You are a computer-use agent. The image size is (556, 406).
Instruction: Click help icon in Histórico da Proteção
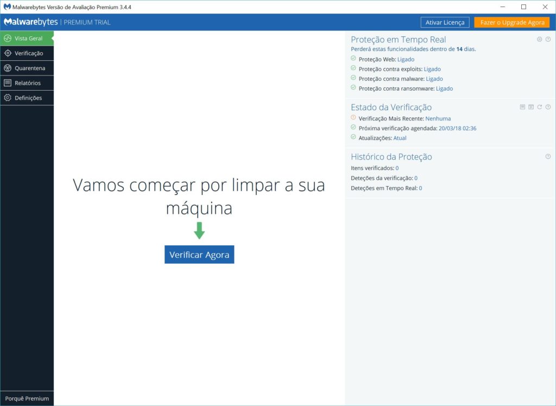click(548, 156)
